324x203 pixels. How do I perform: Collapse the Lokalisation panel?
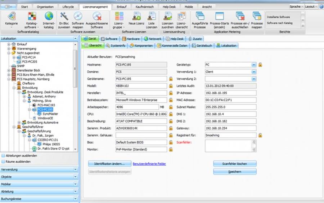coord(75,39)
